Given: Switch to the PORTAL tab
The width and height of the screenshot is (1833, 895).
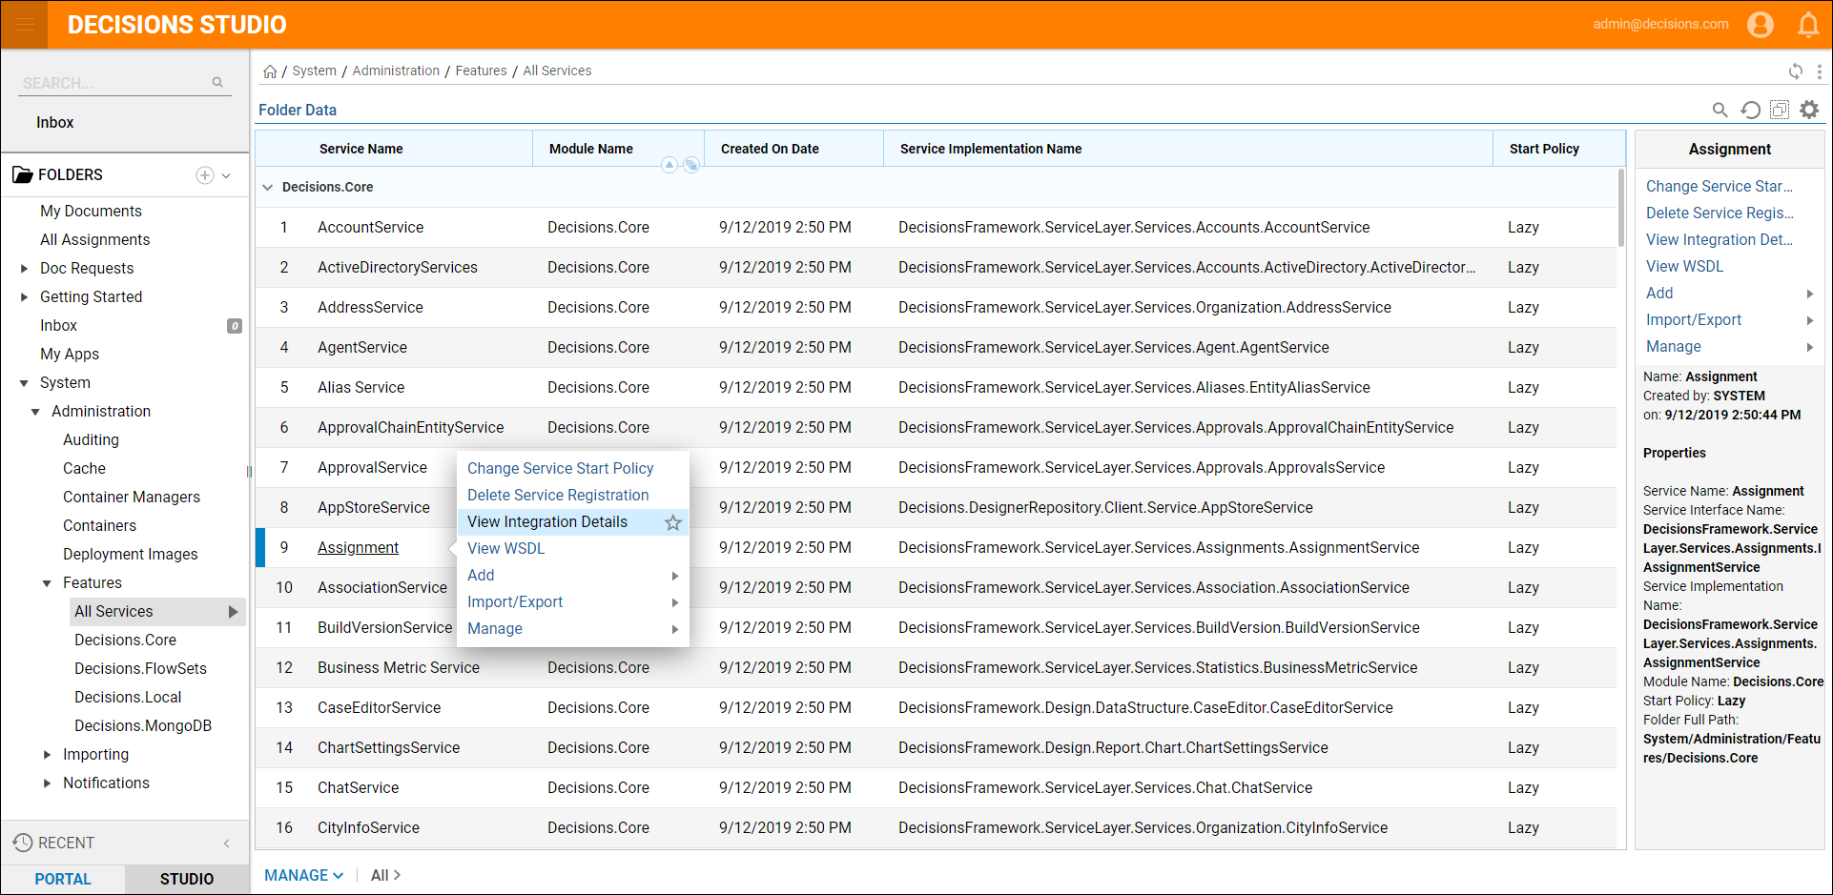Looking at the screenshot, I should pos(63,879).
